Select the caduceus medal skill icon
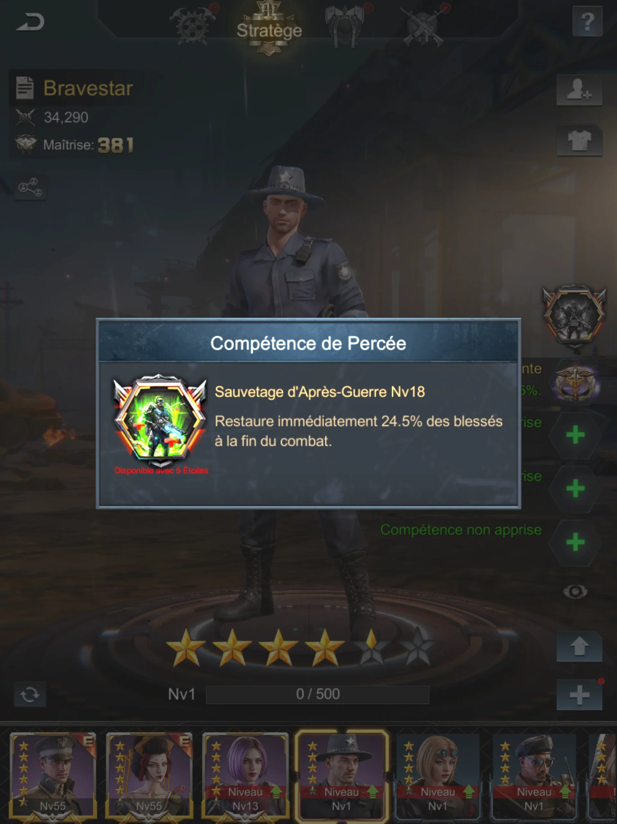The image size is (617, 824). pos(575,382)
